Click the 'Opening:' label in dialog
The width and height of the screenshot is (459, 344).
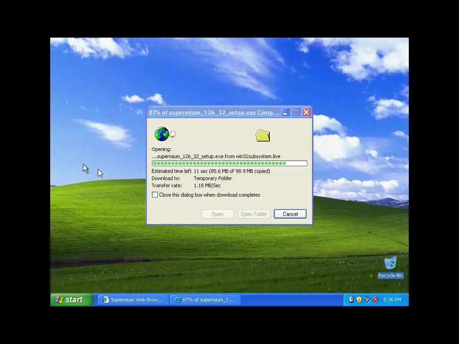161,149
